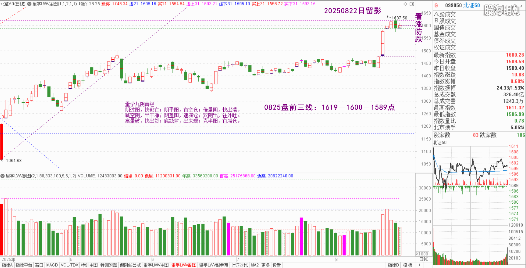Image resolution: width=526 pixels, height=268 pixels.
Task: Select the 假阴线公式 tab
Action: pos(130,265)
